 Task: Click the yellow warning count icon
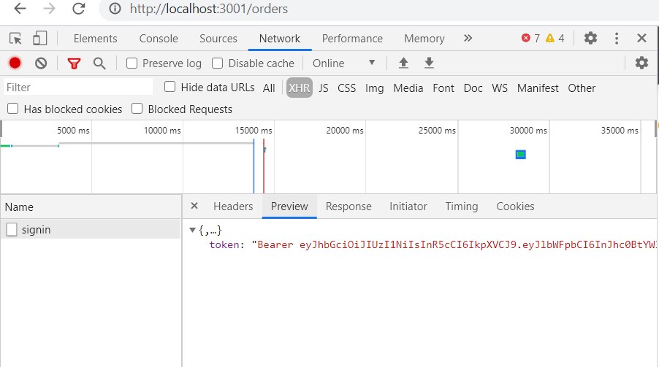click(549, 38)
